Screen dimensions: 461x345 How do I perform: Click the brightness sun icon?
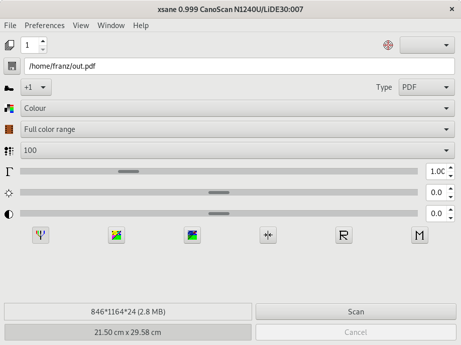click(9, 193)
